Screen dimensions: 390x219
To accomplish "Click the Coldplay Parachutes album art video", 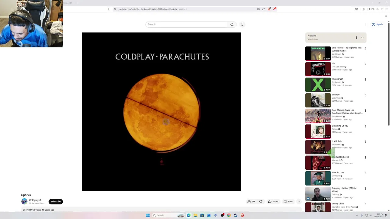I will (x=161, y=112).
